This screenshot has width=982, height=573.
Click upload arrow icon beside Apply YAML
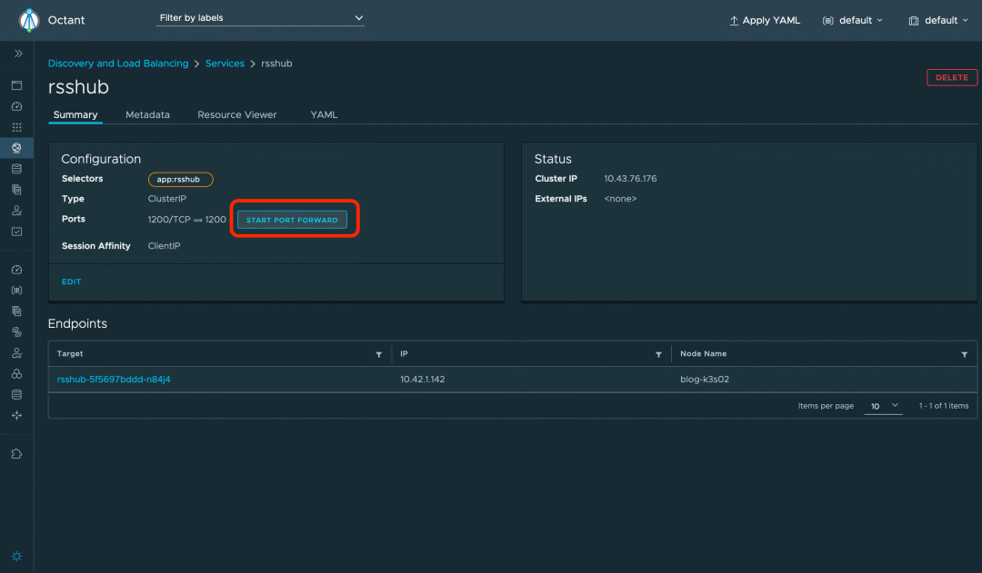pos(734,21)
